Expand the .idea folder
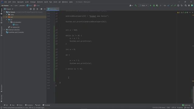The height and width of the screenshot is (109, 194). (x=7, y=15)
